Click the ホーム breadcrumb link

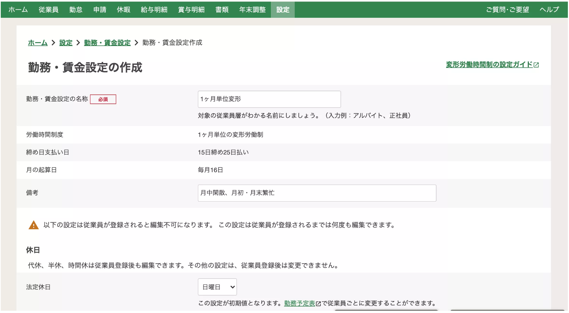(x=37, y=43)
